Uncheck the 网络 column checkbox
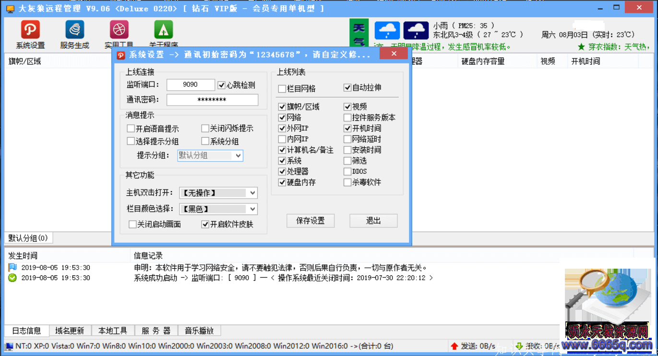Image resolution: width=658 pixels, height=356 pixels. pyautogui.click(x=282, y=118)
